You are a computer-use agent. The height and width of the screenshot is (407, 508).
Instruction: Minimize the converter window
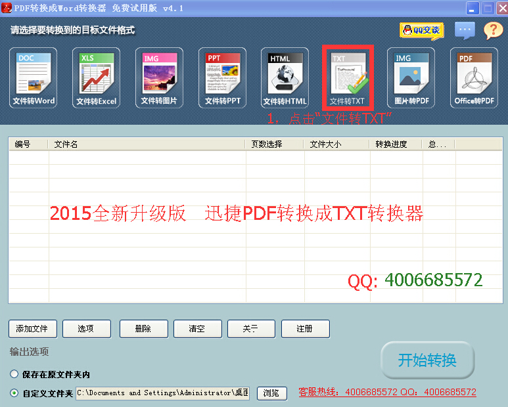(x=473, y=9)
